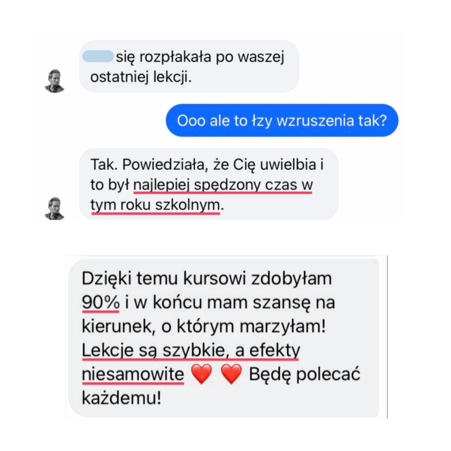
Task: Click the underlined 'tym roku szkolnym' text
Action: tap(156, 206)
